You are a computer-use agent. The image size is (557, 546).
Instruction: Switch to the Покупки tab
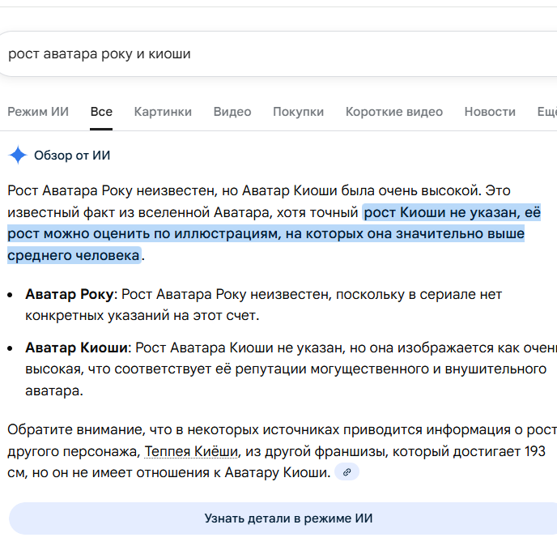click(299, 112)
